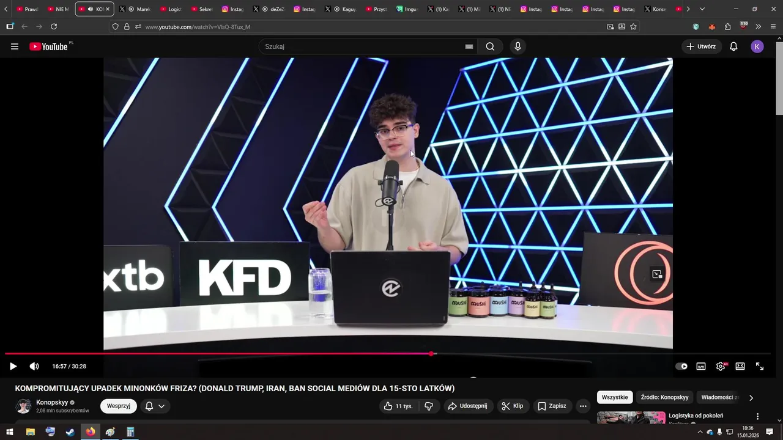The image size is (783, 440).
Task: Mute the video volume
Action: (34, 366)
